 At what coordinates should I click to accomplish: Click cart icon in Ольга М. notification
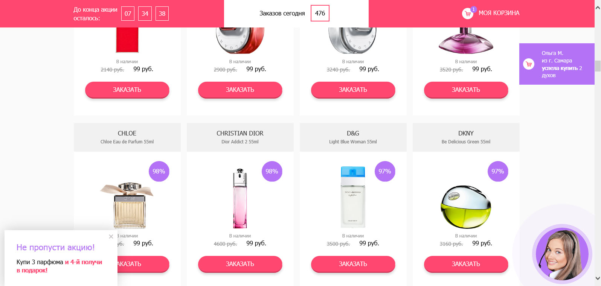click(x=529, y=64)
